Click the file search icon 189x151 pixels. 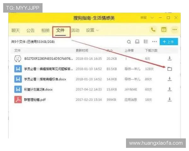click(129, 42)
